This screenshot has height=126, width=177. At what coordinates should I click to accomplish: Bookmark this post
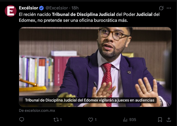pos(160,120)
